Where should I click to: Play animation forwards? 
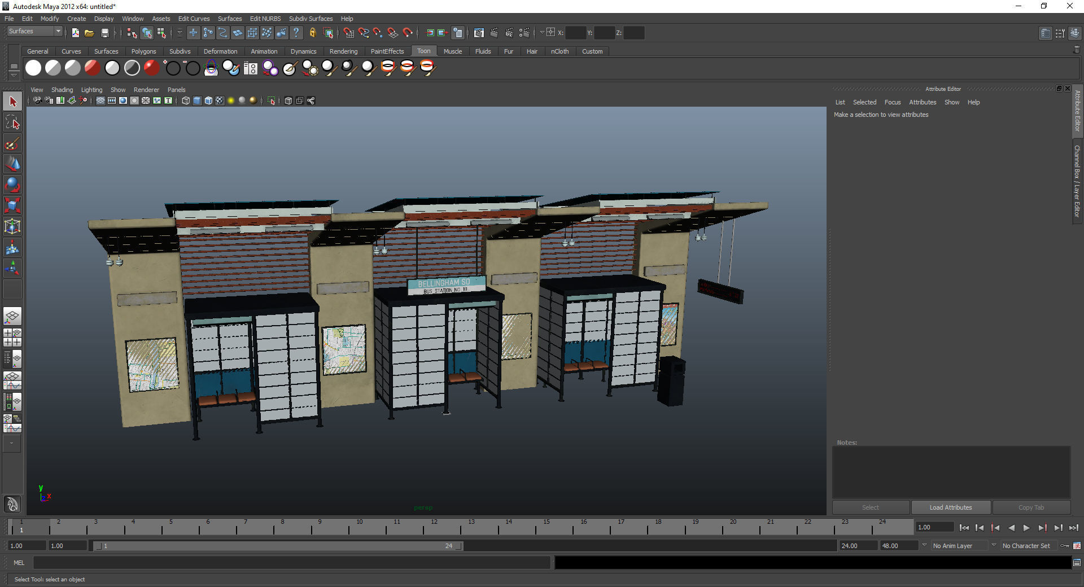pos(1026,528)
